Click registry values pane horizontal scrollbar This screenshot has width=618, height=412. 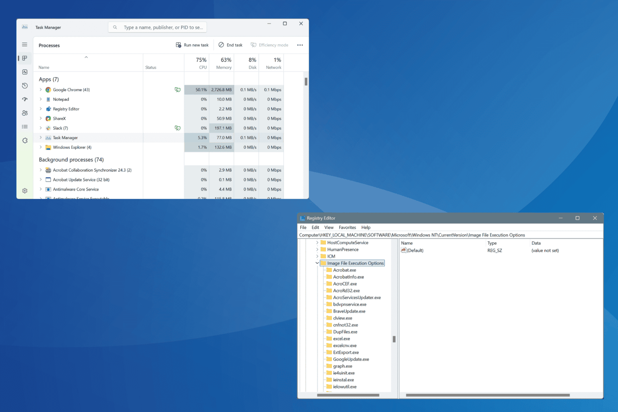pos(488,395)
